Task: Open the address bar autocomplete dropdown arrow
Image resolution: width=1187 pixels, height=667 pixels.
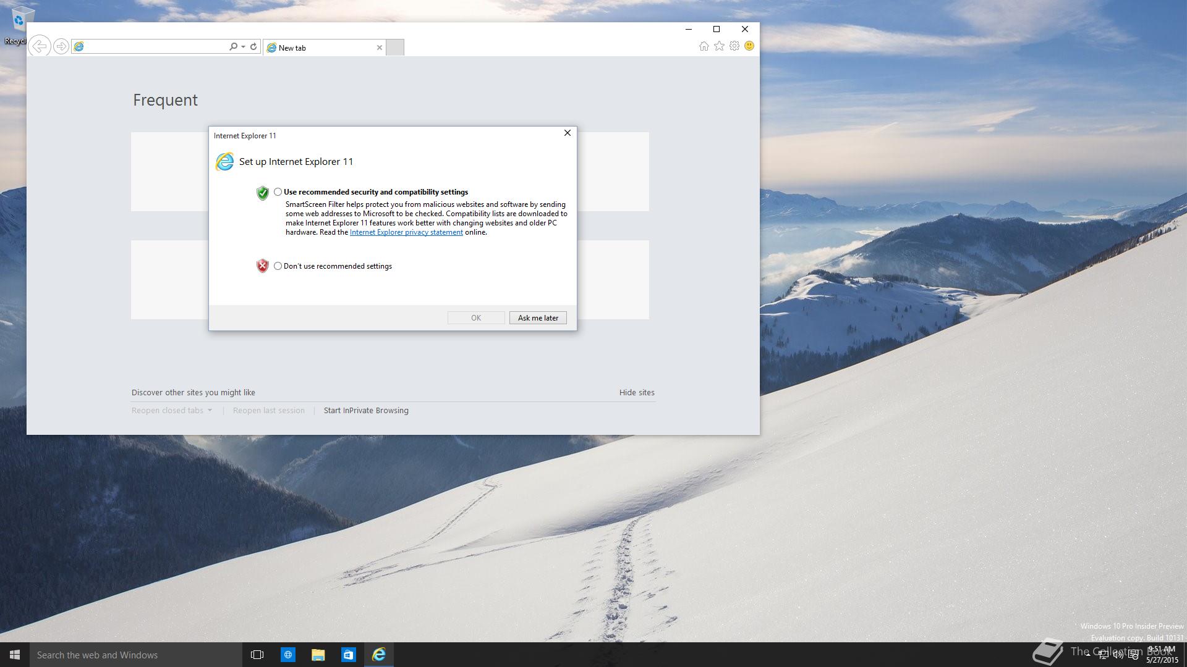Action: (x=243, y=46)
